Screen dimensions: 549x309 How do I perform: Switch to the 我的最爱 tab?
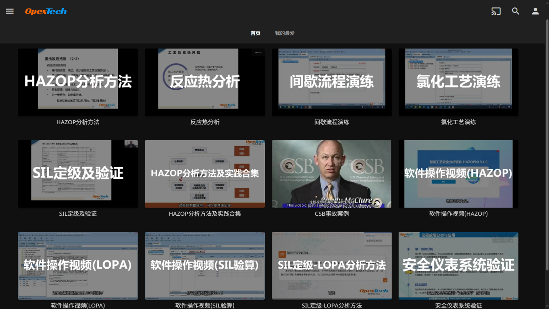(x=285, y=33)
